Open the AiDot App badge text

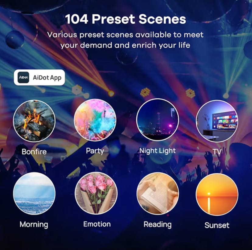(47, 78)
